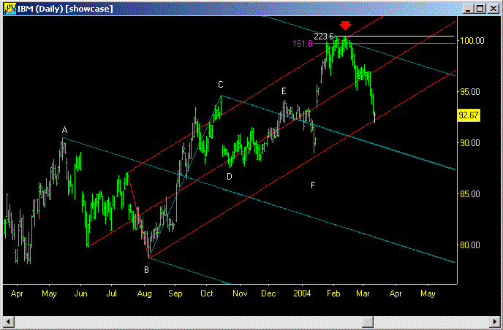Click pivot point label C

[x=220, y=85]
